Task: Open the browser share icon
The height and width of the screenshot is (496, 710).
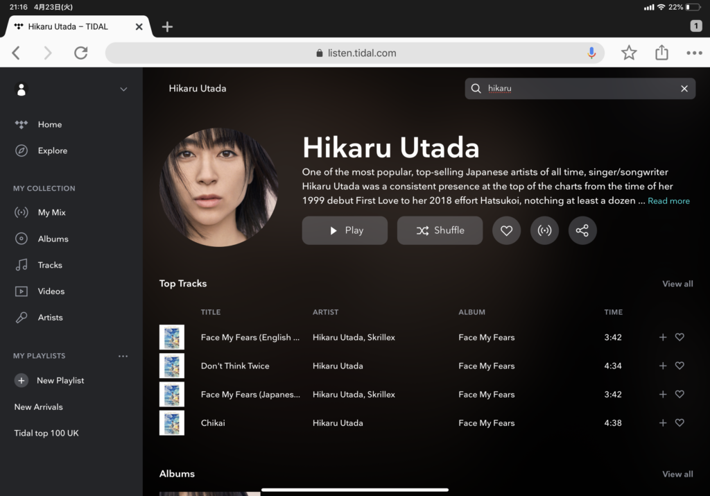Action: coord(661,53)
